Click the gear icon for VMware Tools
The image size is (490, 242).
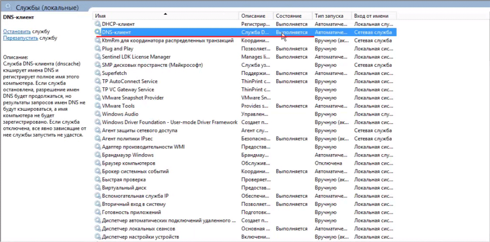pos(98,106)
